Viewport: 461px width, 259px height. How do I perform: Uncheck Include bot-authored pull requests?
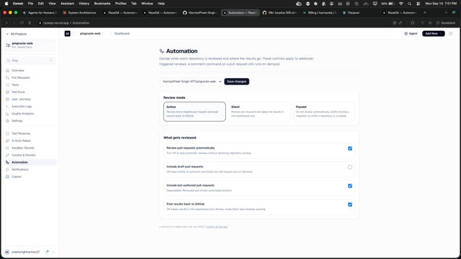(350, 186)
